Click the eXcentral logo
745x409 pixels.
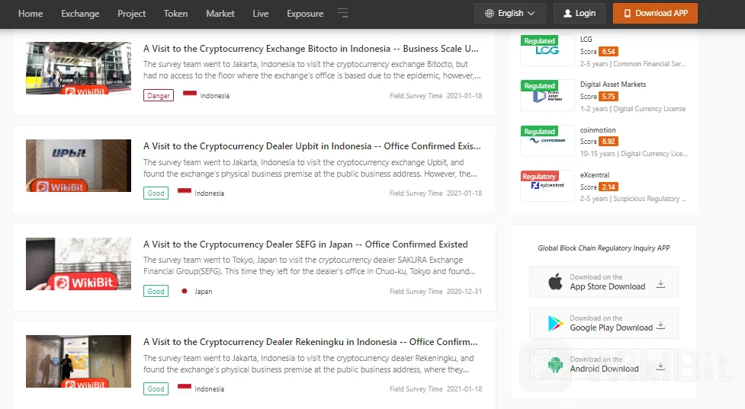(547, 186)
